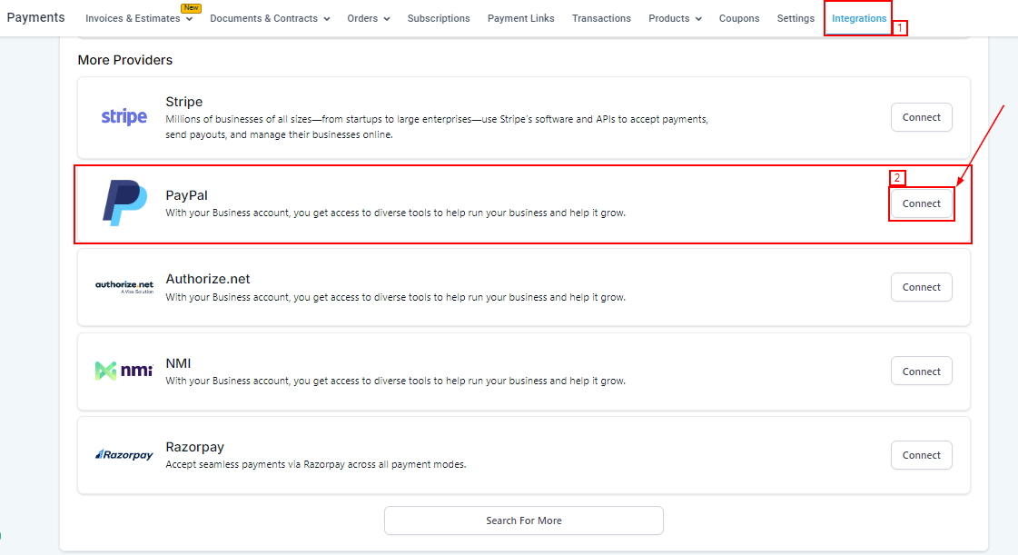Open the Documents & Contracts menu
Image resolution: width=1018 pixels, height=555 pixels.
270,18
